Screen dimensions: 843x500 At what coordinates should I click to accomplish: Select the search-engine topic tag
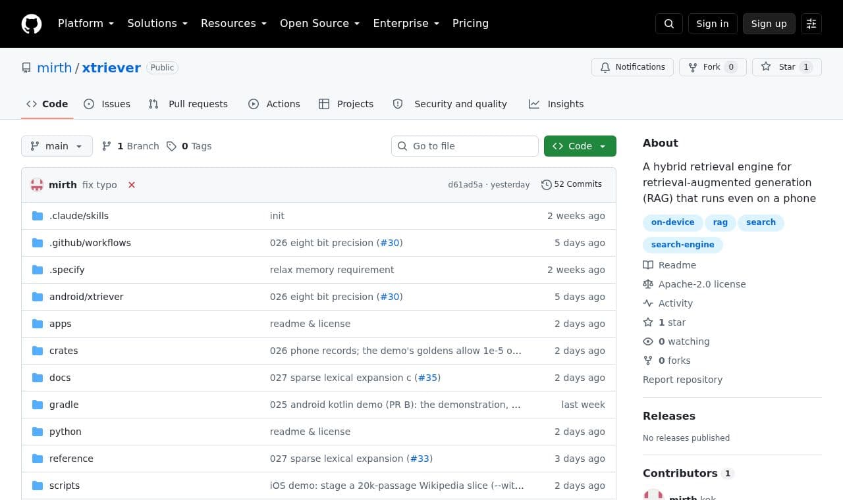pyautogui.click(x=682, y=245)
